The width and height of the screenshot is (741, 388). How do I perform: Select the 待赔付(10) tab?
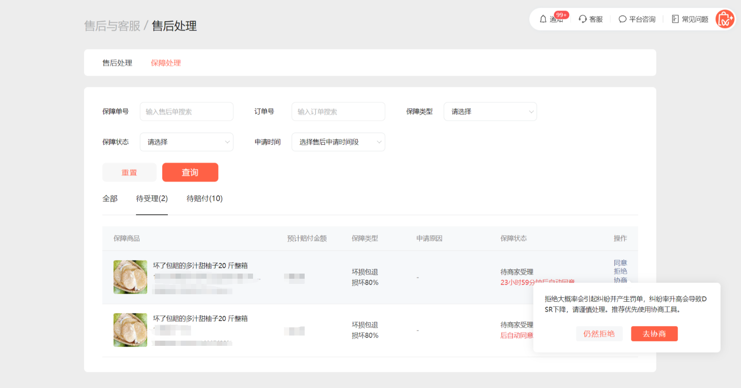[x=204, y=198]
